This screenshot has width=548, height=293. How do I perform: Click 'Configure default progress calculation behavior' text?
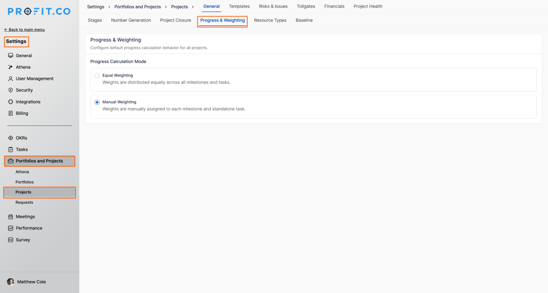click(149, 48)
